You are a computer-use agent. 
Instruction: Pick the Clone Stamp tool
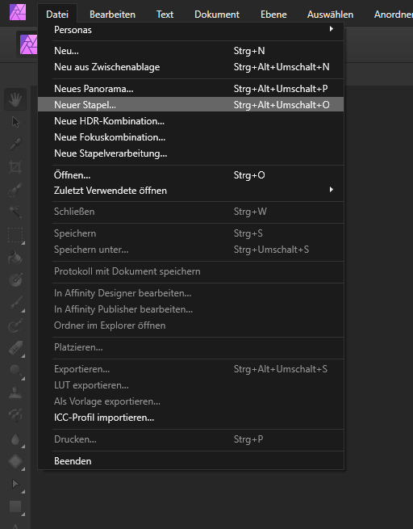point(15,393)
